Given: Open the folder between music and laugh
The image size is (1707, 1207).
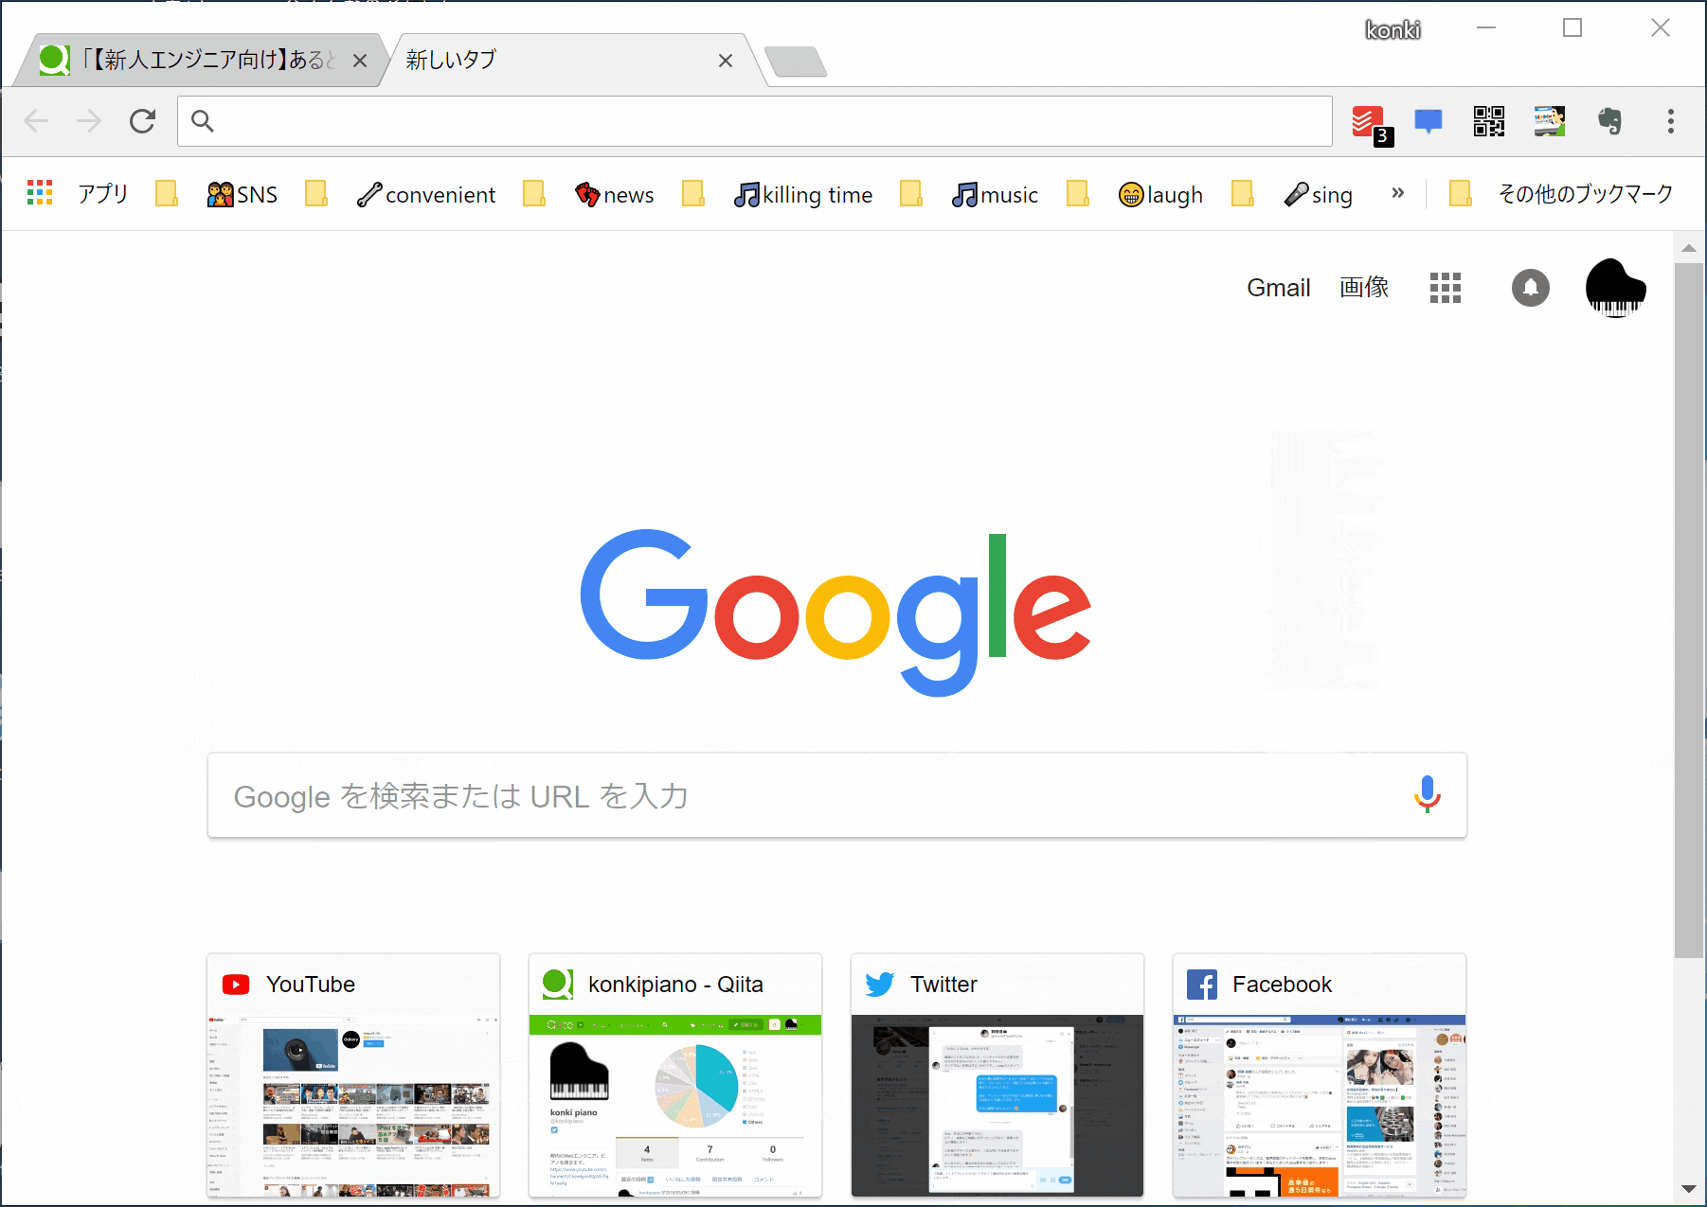Looking at the screenshot, I should [1078, 194].
